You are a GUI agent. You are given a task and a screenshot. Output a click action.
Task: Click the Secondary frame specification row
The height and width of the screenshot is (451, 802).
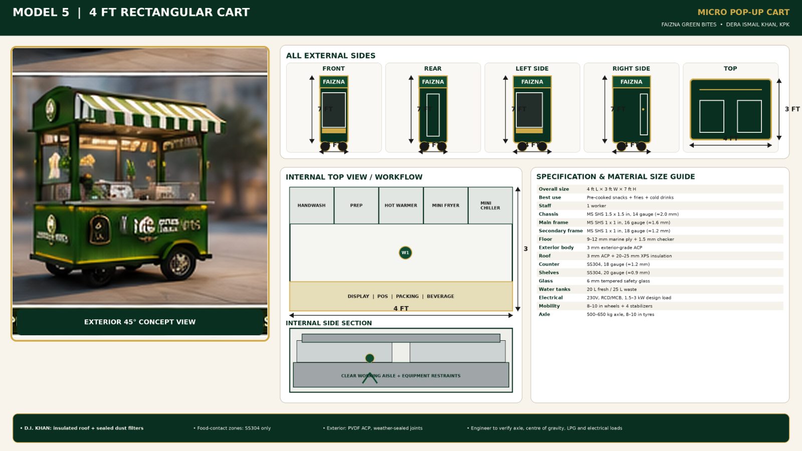tap(660, 231)
